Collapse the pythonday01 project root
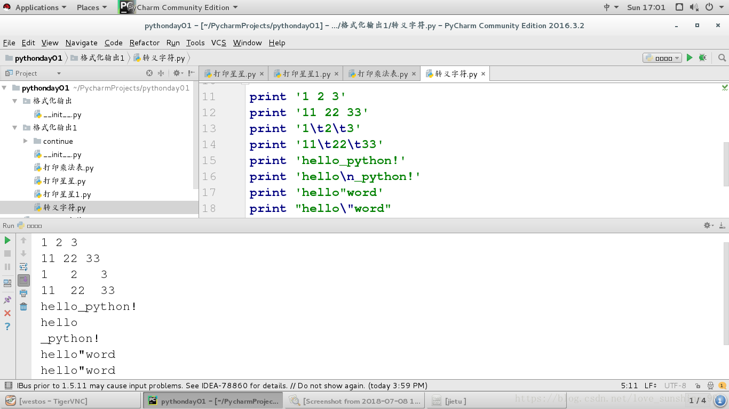This screenshot has width=729, height=409. point(5,88)
